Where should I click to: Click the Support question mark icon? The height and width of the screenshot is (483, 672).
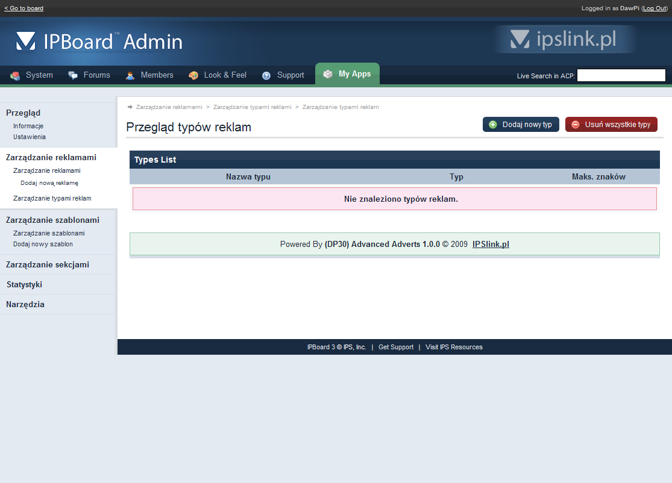(x=266, y=75)
